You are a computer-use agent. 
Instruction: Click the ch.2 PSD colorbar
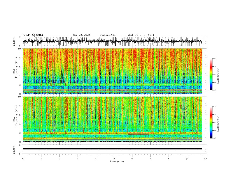coord(211,122)
